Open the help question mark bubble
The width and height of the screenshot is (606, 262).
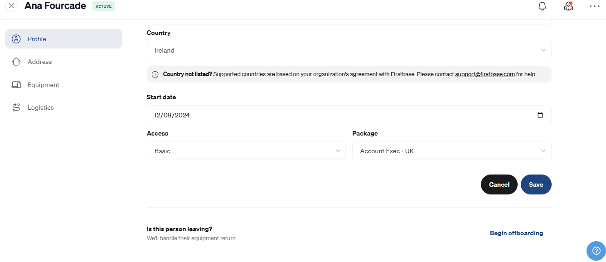(596, 251)
